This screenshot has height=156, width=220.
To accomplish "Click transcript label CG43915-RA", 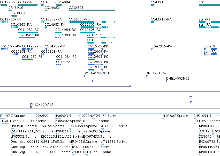I will [x=161, y=19].
